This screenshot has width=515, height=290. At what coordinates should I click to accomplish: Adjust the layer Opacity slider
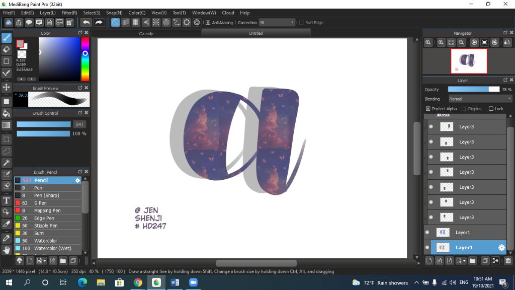474,90
